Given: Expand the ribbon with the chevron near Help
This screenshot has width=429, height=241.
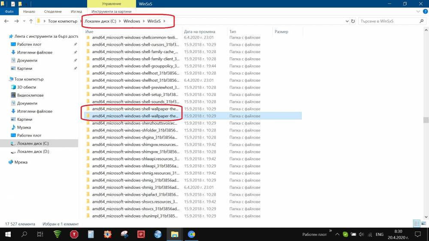Looking at the screenshot, I should 418,12.
